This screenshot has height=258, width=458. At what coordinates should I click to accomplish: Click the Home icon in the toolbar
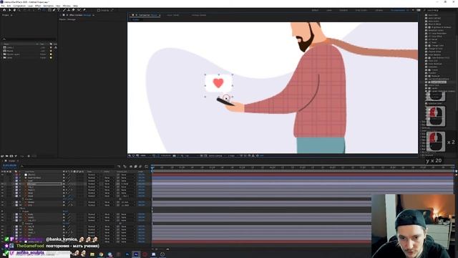[x=4, y=10]
